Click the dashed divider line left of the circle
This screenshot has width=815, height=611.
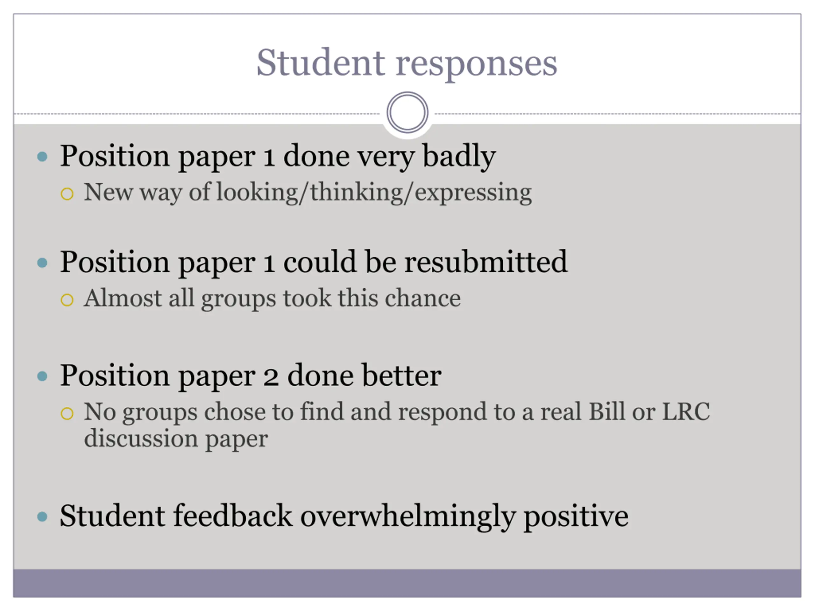[x=195, y=114]
